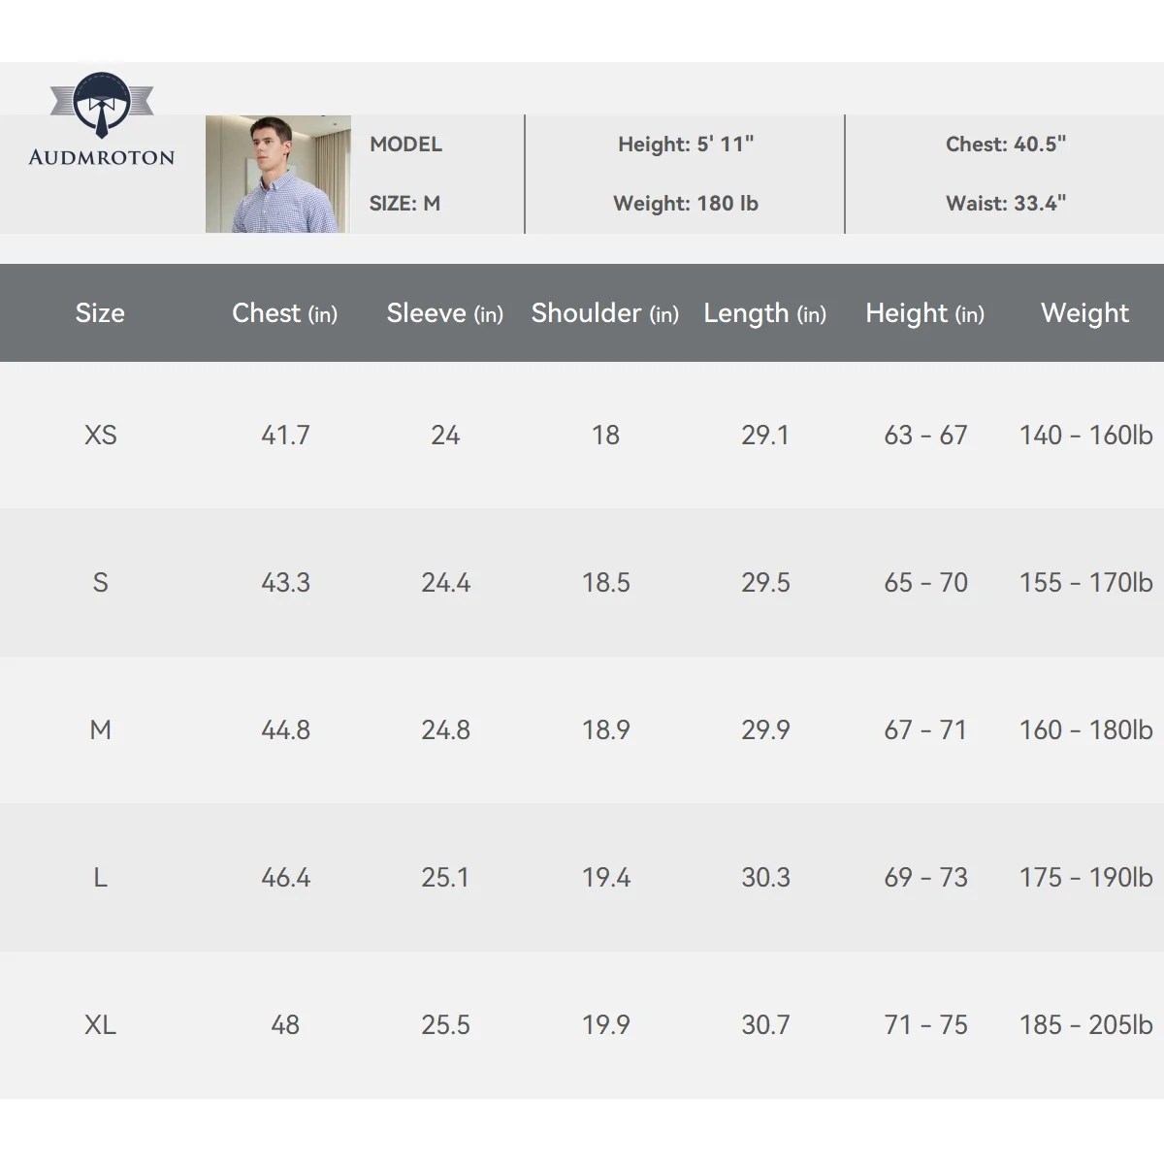Select the L size row label
The height and width of the screenshot is (1164, 1164).
click(100, 877)
